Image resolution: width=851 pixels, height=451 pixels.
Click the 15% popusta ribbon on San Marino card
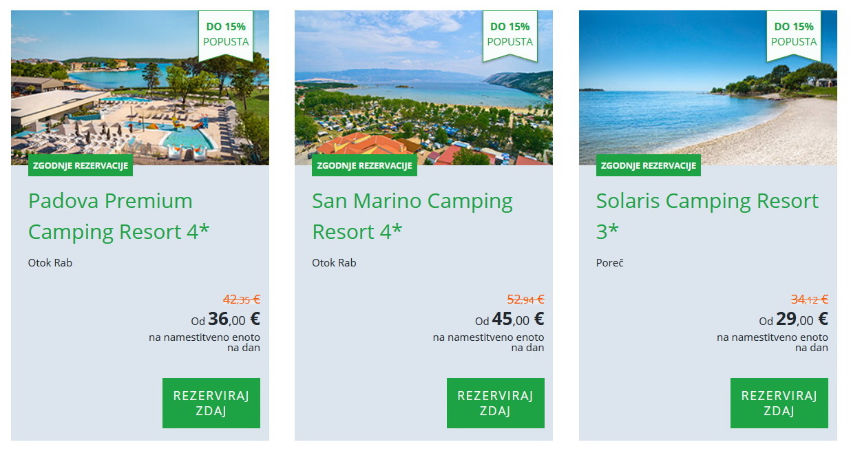coord(510,34)
